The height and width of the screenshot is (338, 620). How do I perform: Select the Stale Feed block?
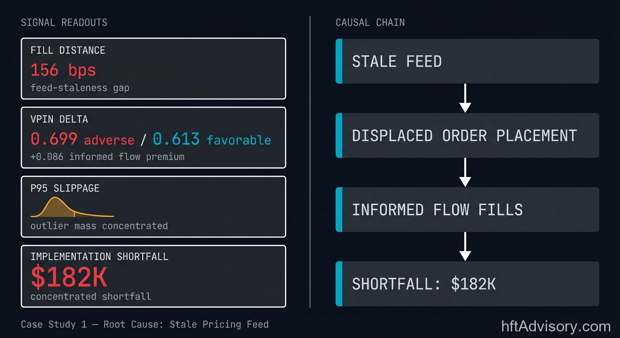click(467, 61)
